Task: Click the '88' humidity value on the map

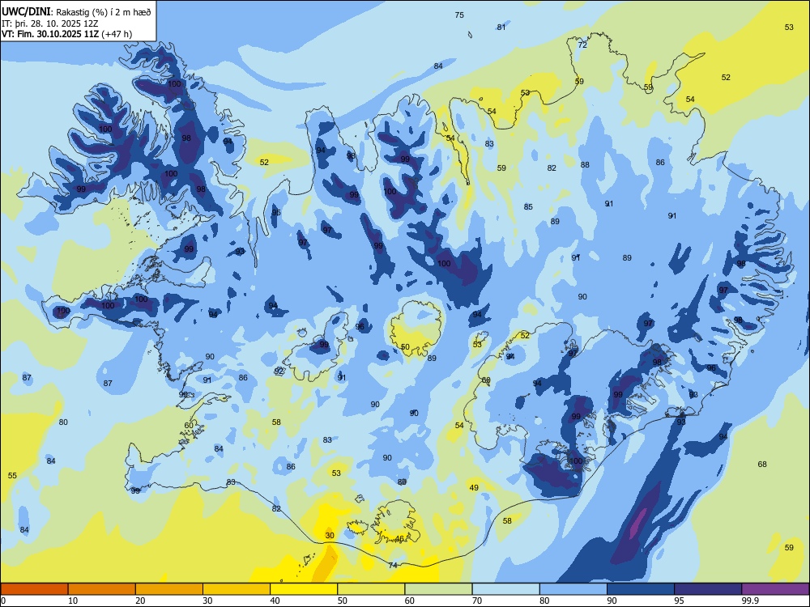Action: coord(585,164)
